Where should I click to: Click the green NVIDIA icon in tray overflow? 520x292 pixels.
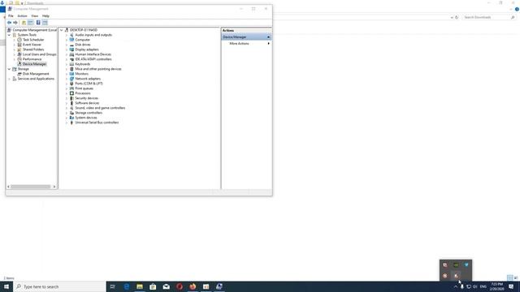click(456, 265)
